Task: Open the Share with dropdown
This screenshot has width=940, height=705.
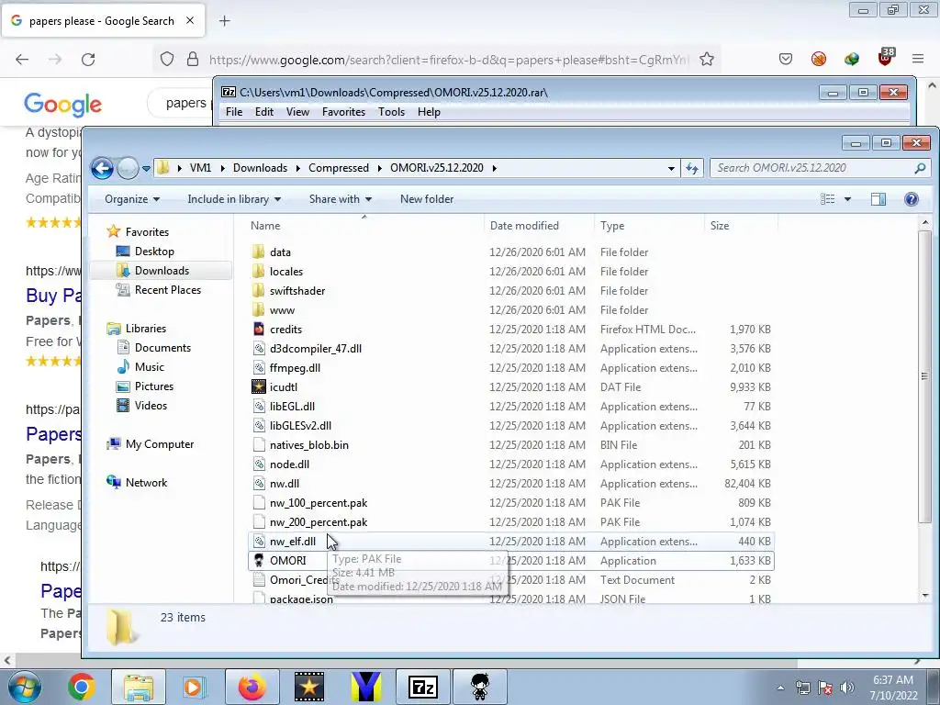Action: (x=340, y=199)
